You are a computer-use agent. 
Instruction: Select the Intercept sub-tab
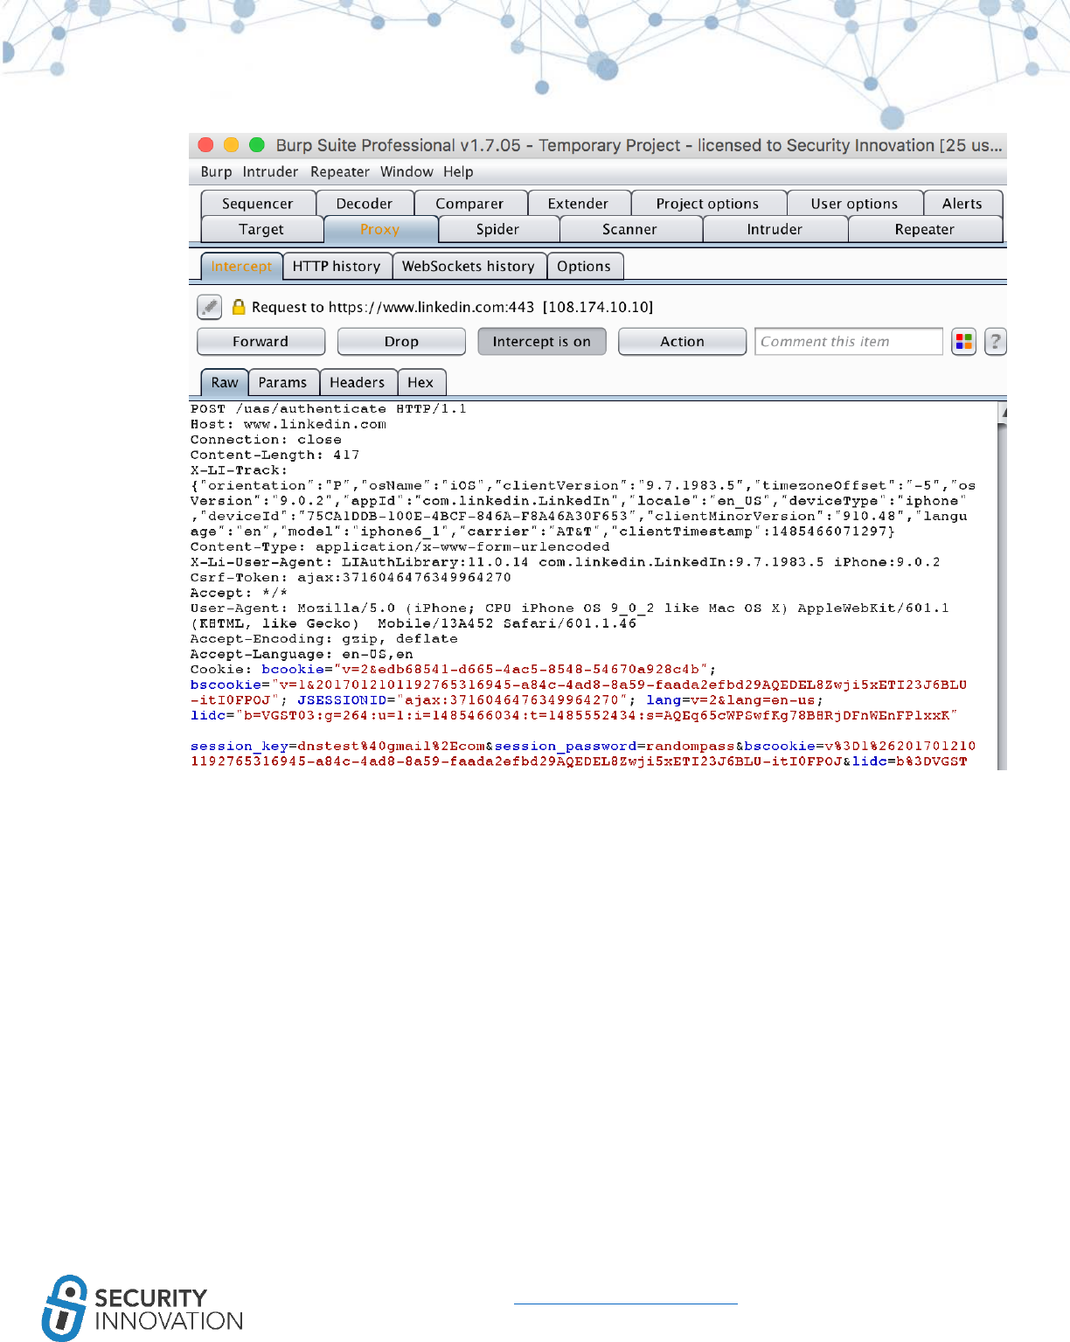coord(241,267)
